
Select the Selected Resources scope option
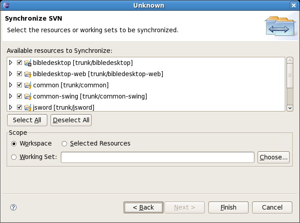(64, 144)
